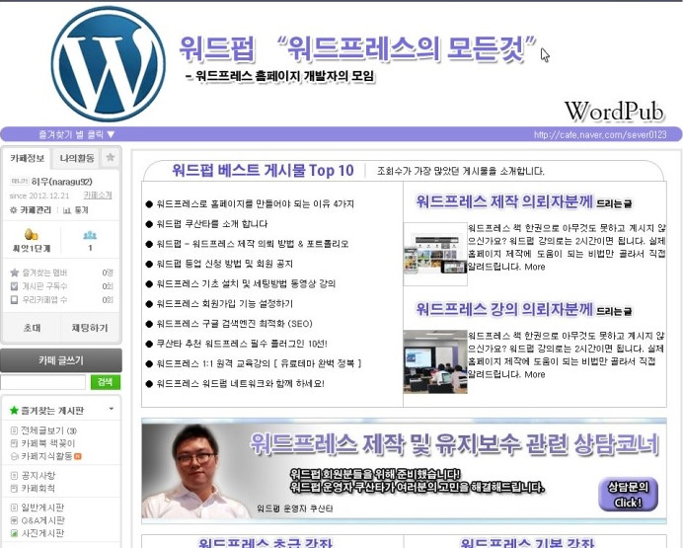Screen dimensions: 683x548
Task: Open the 공지사항 board link
Action: pos(38,476)
